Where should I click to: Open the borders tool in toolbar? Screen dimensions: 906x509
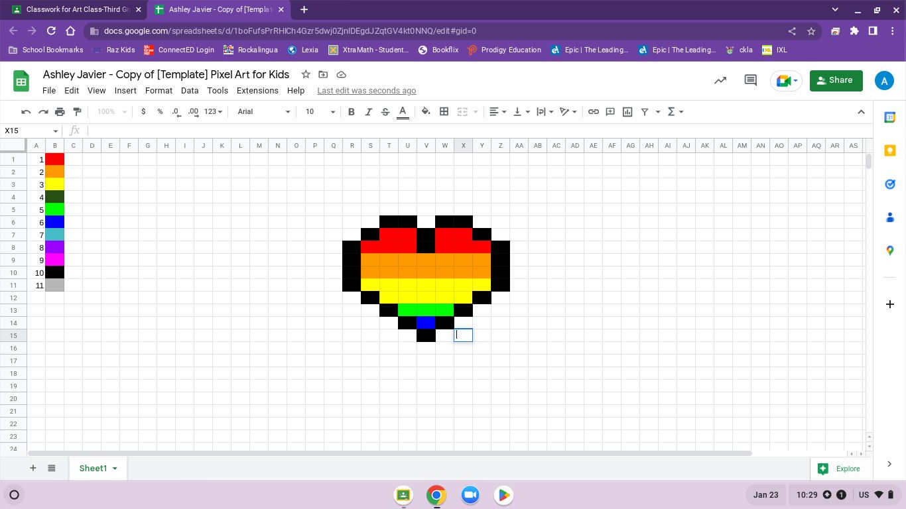[x=444, y=111]
